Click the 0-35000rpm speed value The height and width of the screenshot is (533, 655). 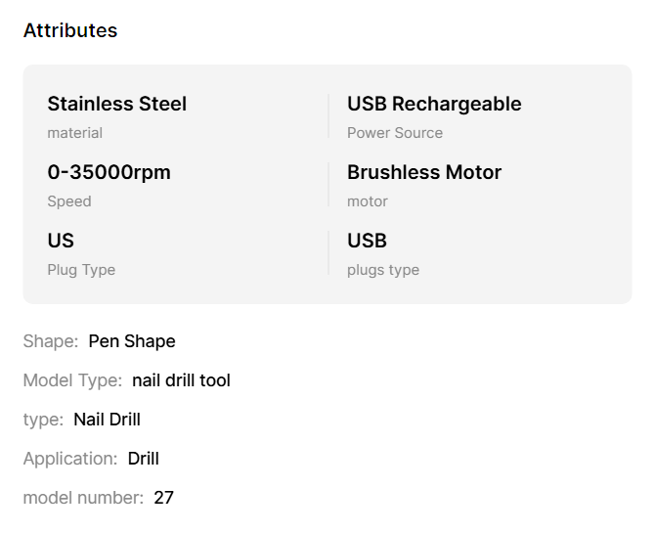pos(109,172)
